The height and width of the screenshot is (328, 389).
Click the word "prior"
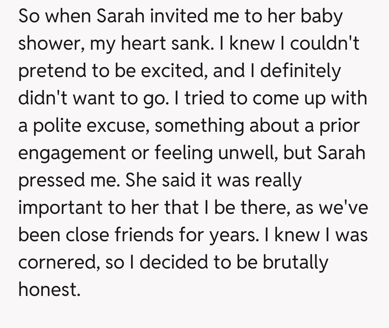[x=339, y=126]
